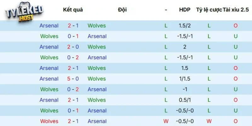Click Arsenal home team in 5 - 0 row

pos(49,79)
